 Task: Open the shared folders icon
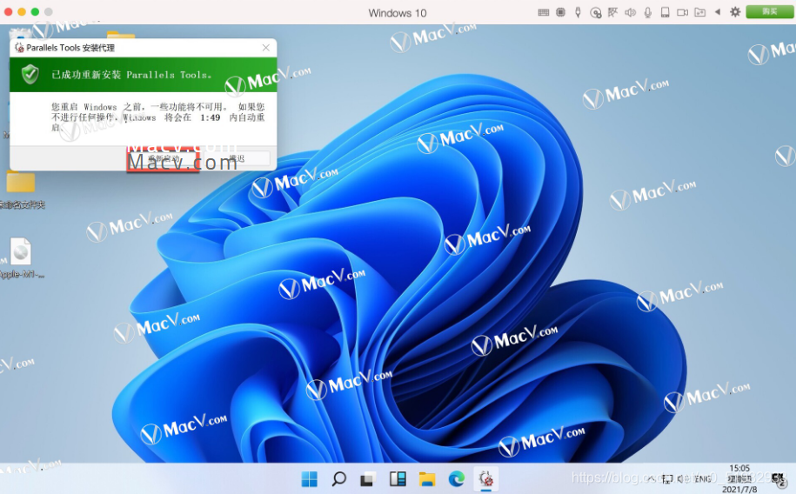[700, 12]
